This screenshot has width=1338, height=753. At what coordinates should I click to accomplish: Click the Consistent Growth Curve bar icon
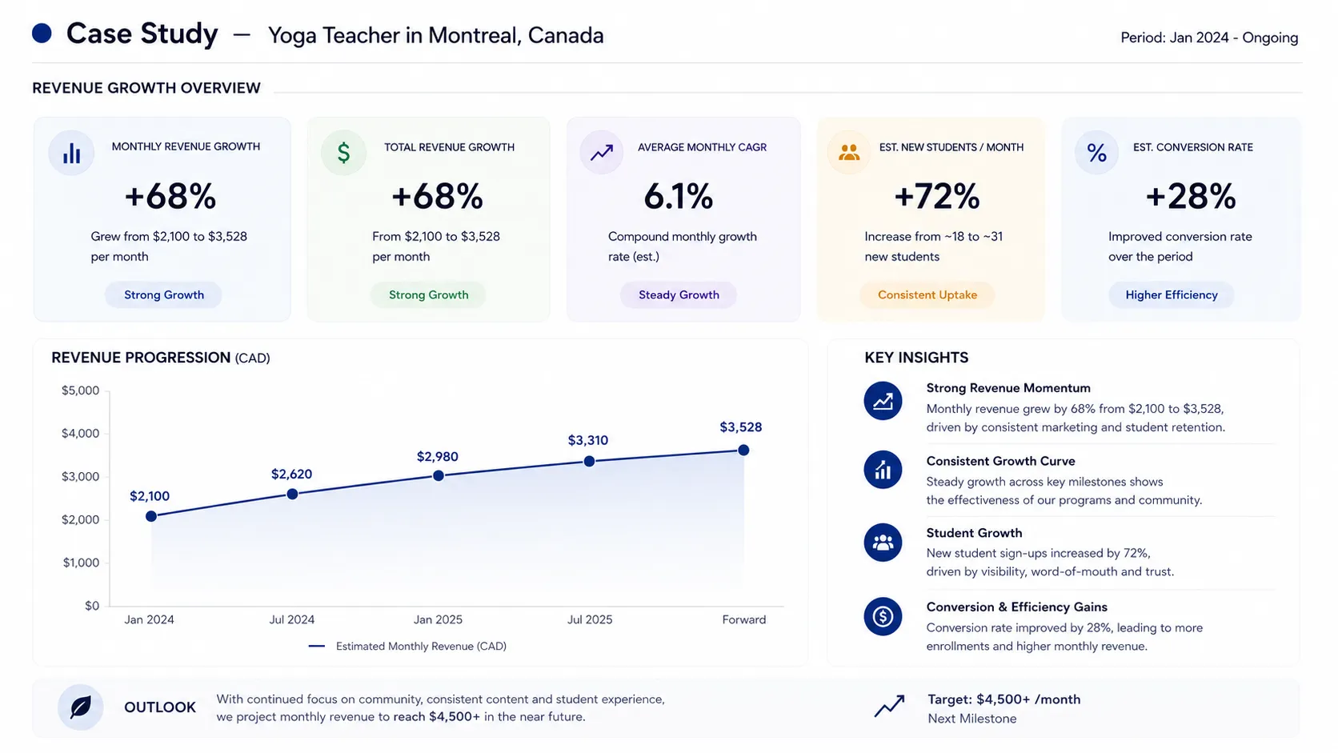click(x=883, y=470)
